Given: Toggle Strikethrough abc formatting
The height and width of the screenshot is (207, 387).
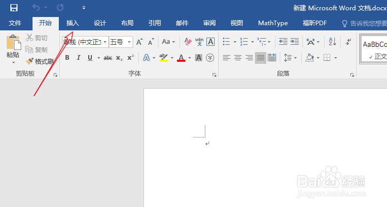Looking at the screenshot, I should (108, 58).
